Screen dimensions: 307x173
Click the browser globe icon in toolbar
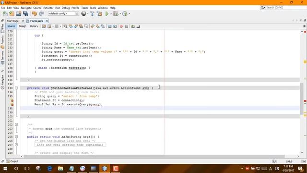pyautogui.click(x=83, y=13)
